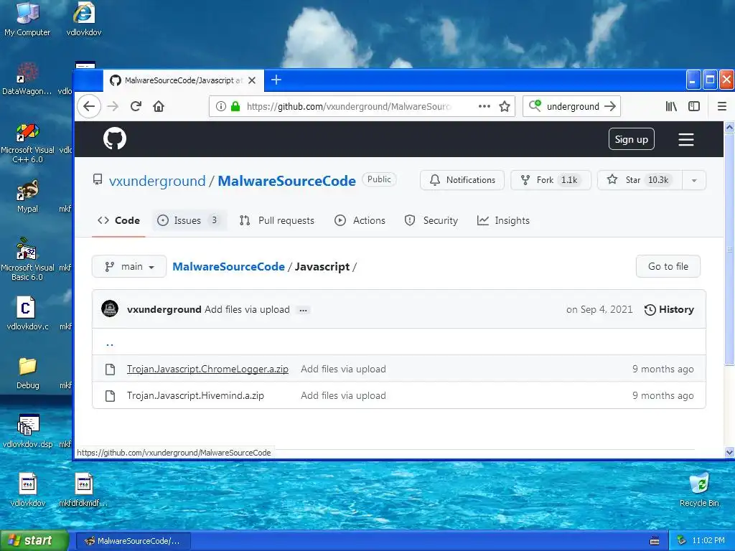
Task: Click commit message in Hivemind row
Action: click(343, 395)
